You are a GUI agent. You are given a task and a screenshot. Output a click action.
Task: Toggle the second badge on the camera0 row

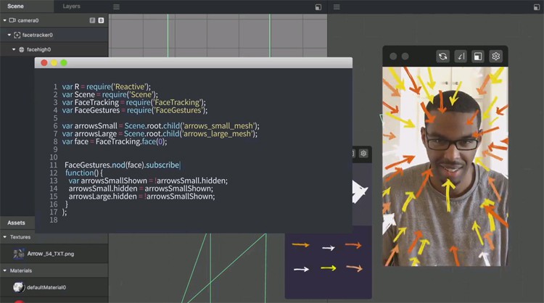pyautogui.click(x=101, y=20)
